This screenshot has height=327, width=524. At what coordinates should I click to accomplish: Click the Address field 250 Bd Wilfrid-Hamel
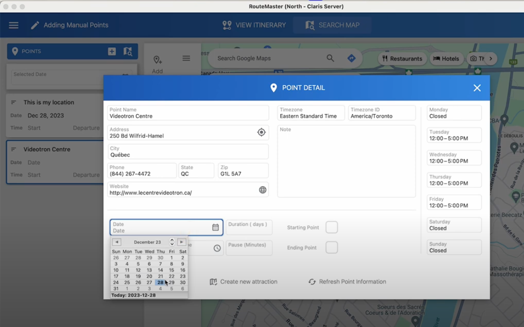point(188,133)
